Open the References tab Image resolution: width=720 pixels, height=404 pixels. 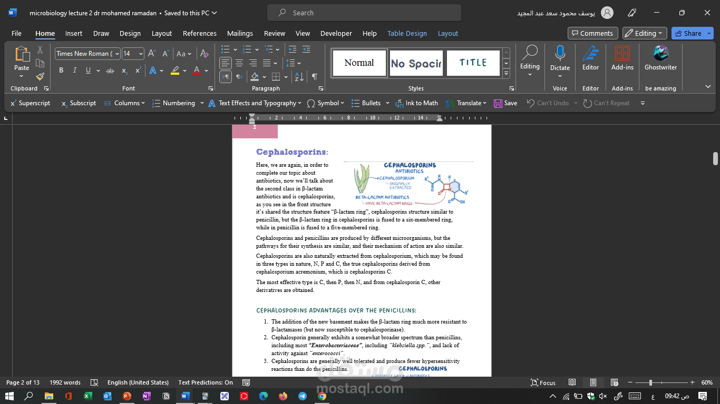[x=199, y=33]
